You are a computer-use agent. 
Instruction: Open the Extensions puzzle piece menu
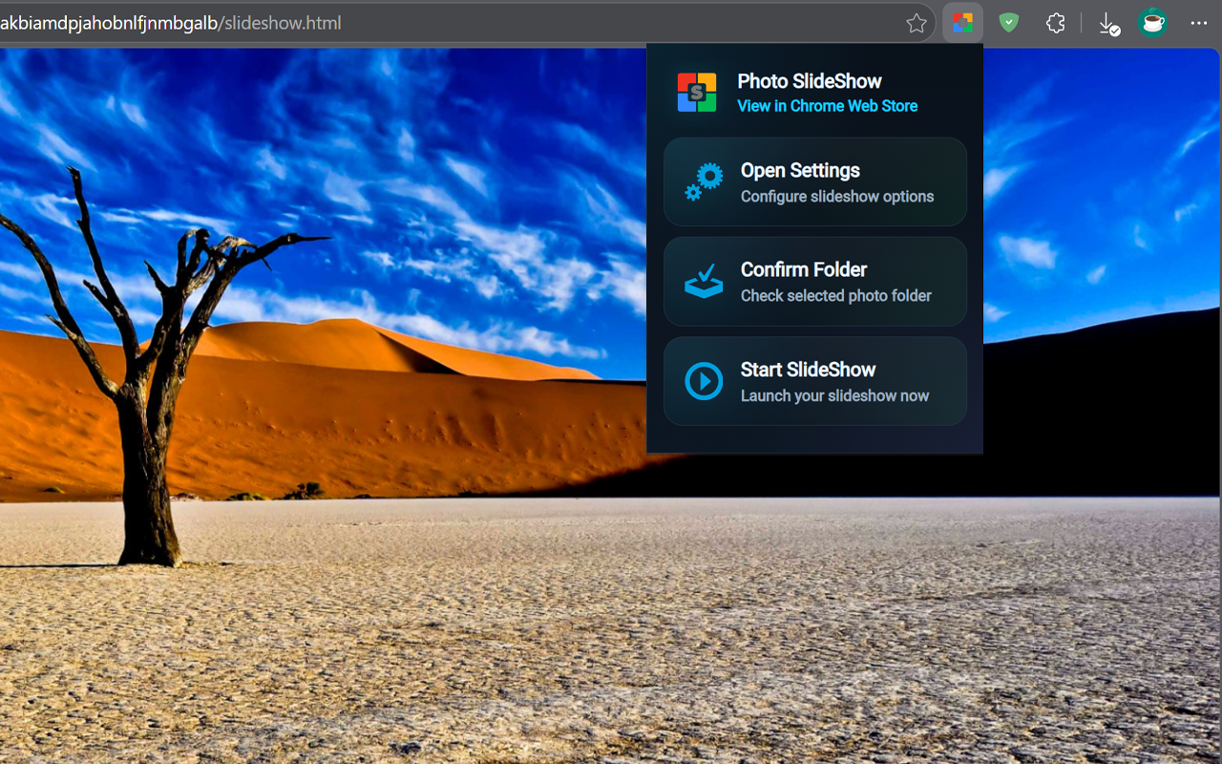coord(1055,23)
